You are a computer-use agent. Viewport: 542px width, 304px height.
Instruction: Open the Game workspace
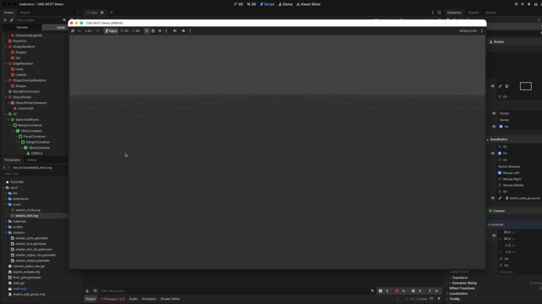click(x=285, y=4)
